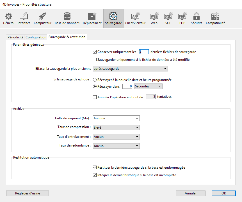Enable 'Sauvegarder uniquement si le fichier' modifié checkbox
Image resolution: width=242 pixels, height=202 pixels.
(95, 60)
